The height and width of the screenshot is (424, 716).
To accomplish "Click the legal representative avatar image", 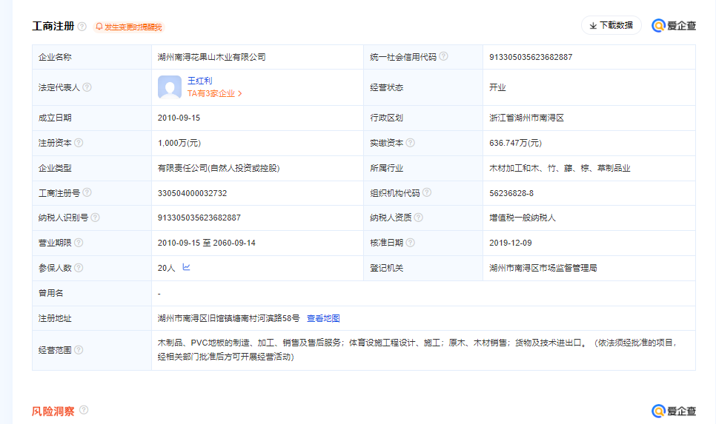I will pyautogui.click(x=170, y=87).
